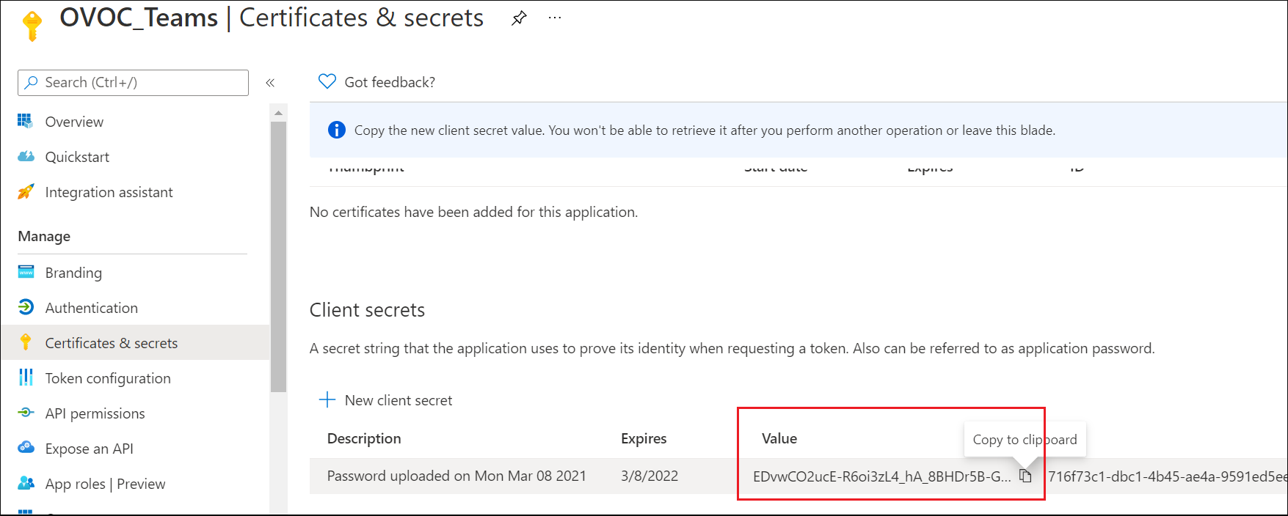Image resolution: width=1288 pixels, height=516 pixels.
Task: Open the more options ellipsis menu
Action: (555, 18)
